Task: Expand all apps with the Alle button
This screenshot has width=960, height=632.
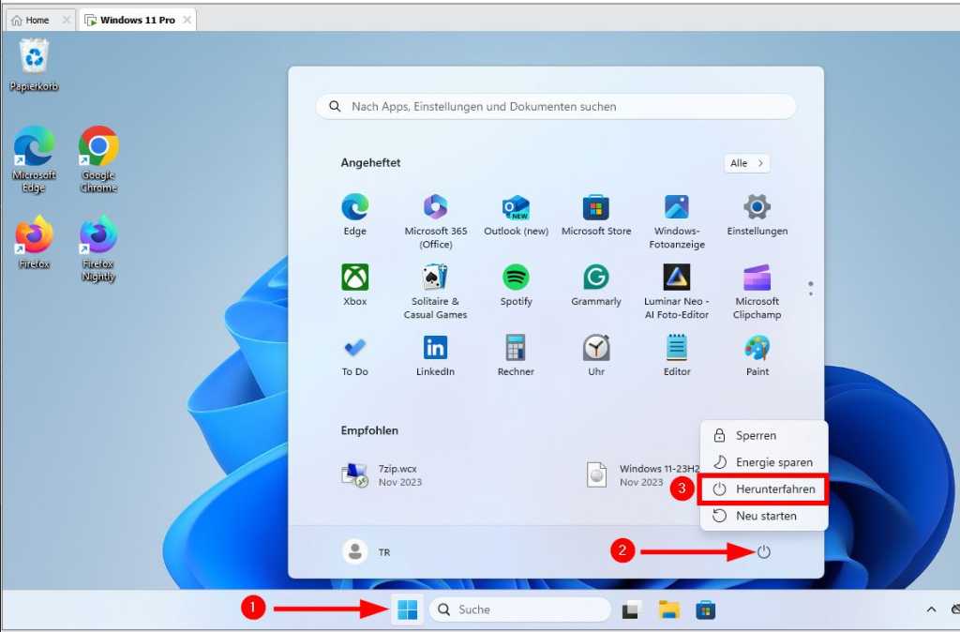Action: pyautogui.click(x=745, y=162)
